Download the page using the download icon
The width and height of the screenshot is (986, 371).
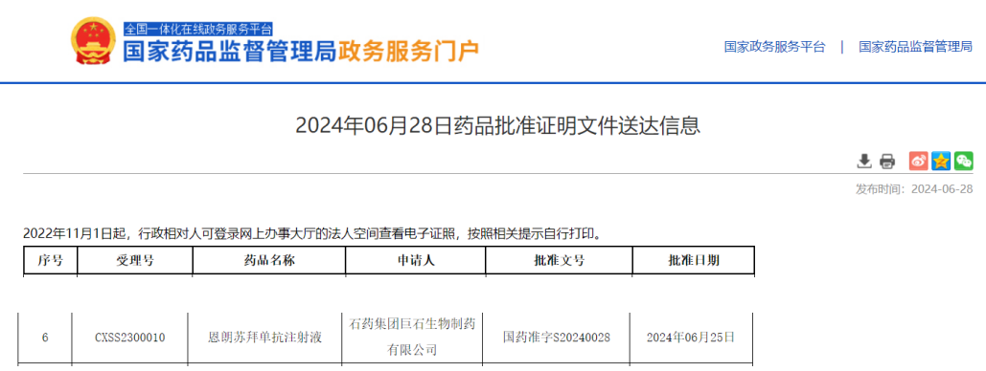click(x=864, y=161)
